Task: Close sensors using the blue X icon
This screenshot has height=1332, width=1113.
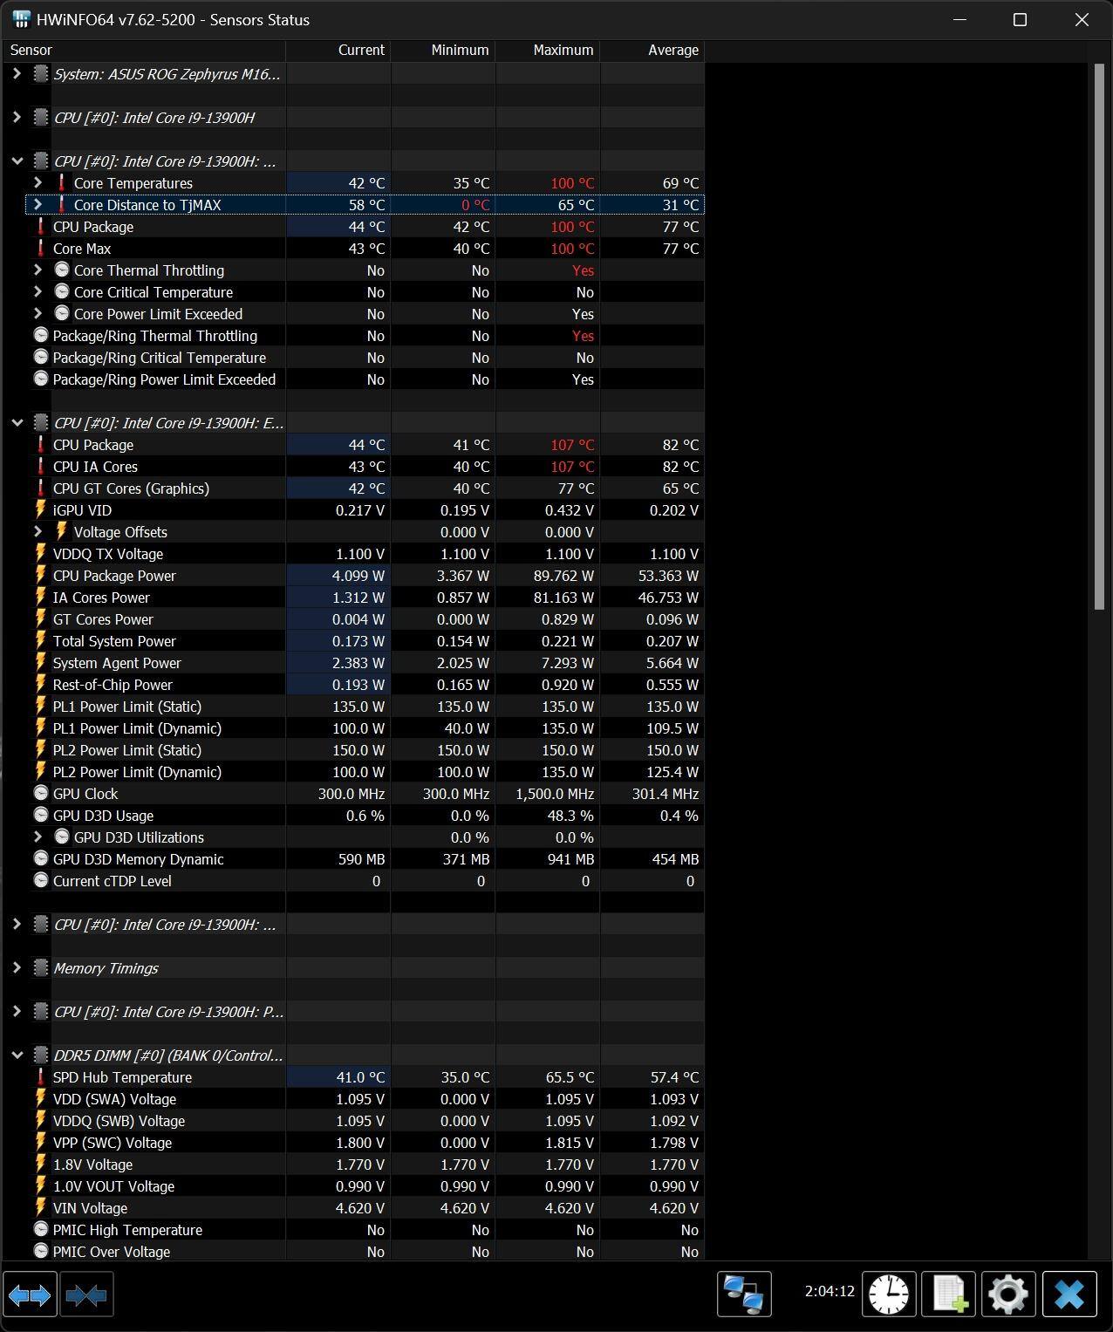Action: coord(1069,1294)
